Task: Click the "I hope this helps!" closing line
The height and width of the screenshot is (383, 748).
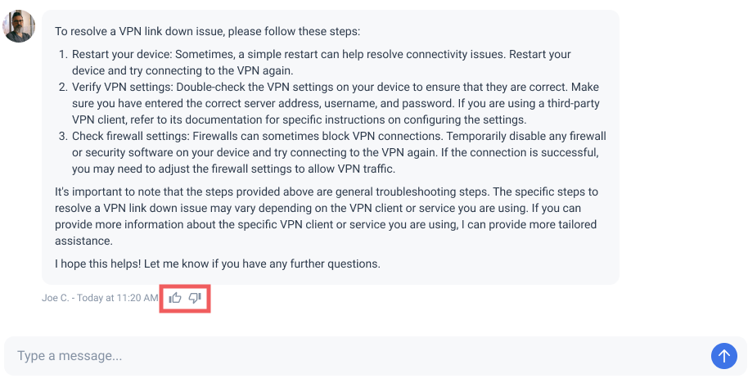Action: tap(218, 264)
